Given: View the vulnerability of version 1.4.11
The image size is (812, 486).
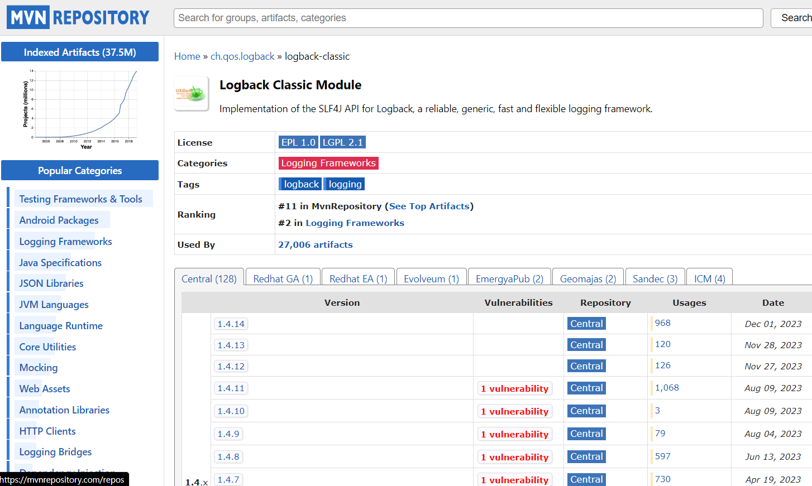Looking at the screenshot, I should (515, 388).
